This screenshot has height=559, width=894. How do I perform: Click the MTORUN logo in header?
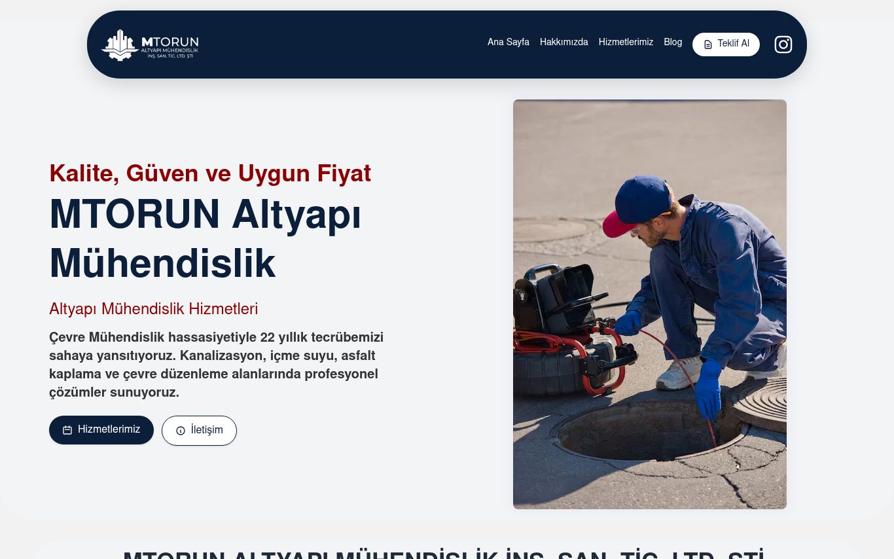pos(150,45)
